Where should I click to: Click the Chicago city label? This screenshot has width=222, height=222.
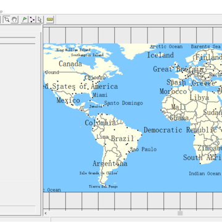(x=95, y=78)
